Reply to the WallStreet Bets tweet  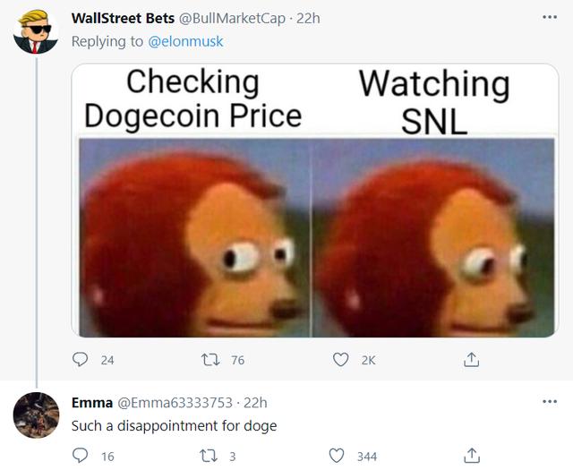[80, 360]
